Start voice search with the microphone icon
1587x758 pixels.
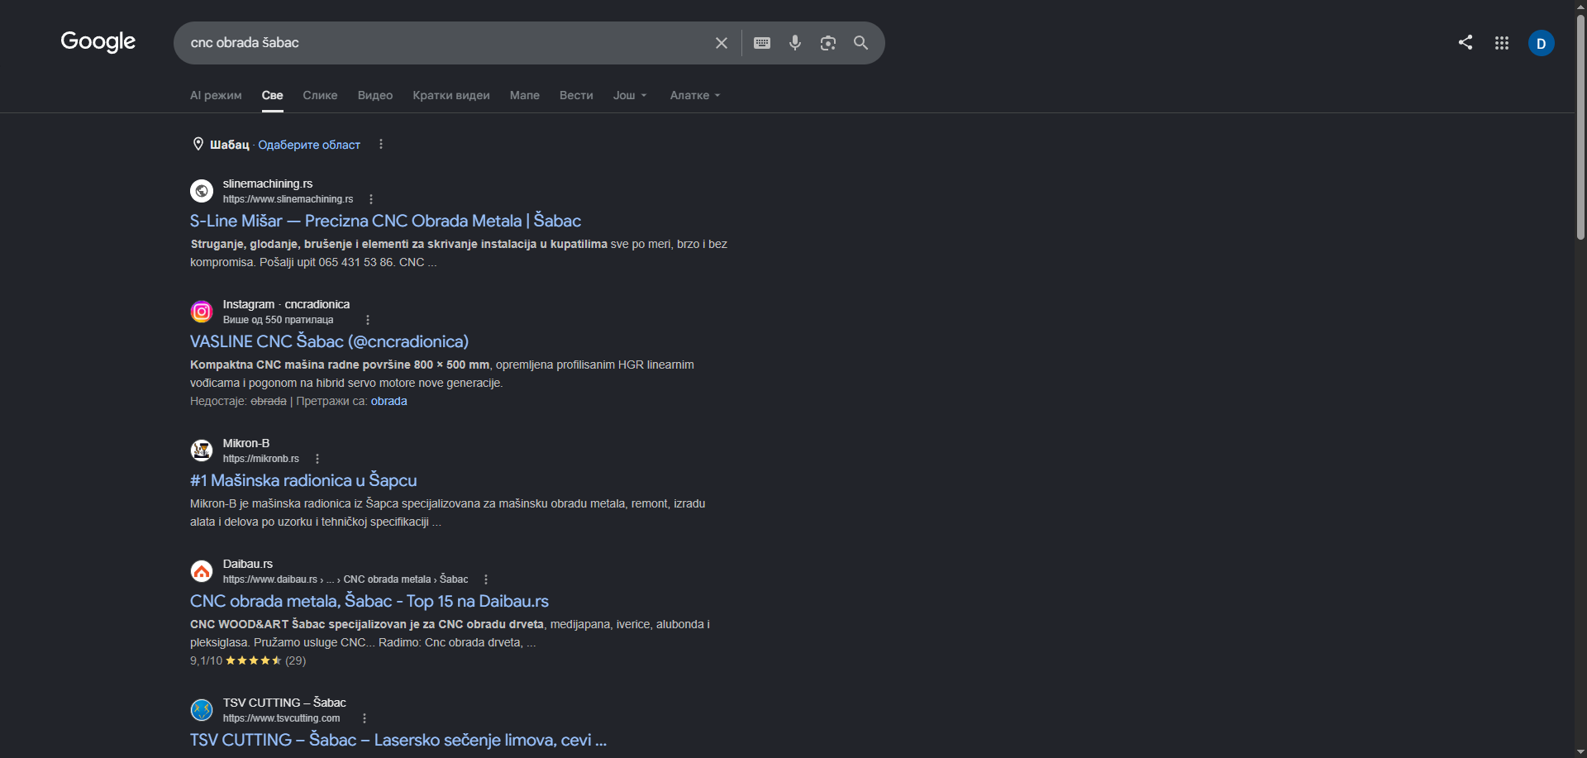point(795,43)
